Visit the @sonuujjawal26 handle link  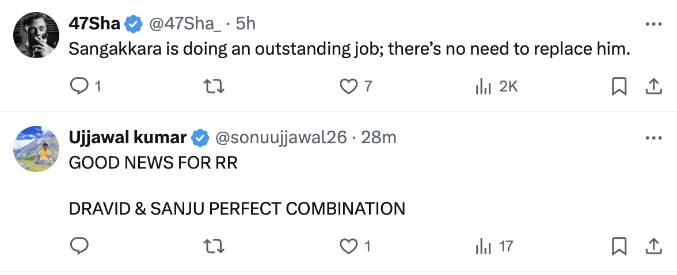pos(281,137)
